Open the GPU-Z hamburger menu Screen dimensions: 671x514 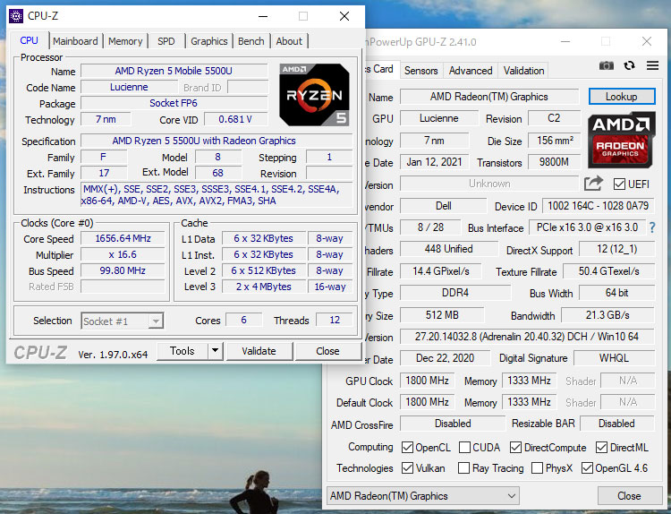(652, 65)
